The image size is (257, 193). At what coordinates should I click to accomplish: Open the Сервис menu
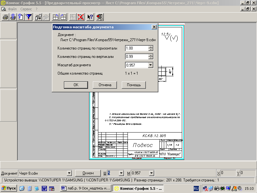point(26,9)
